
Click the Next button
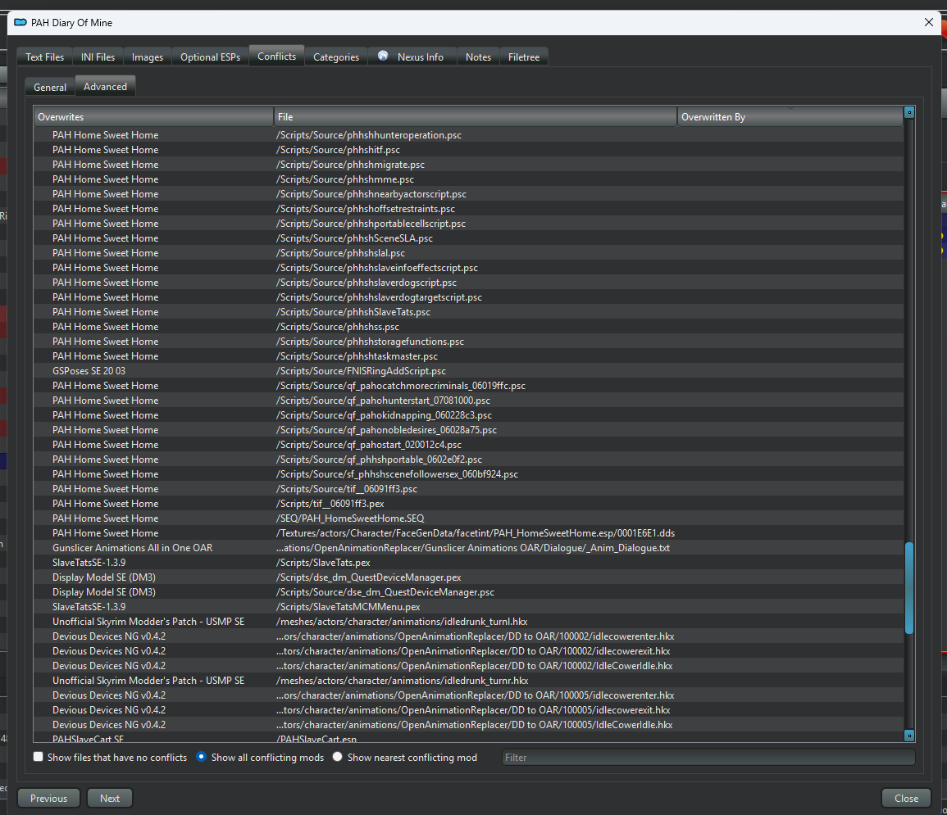tap(110, 798)
